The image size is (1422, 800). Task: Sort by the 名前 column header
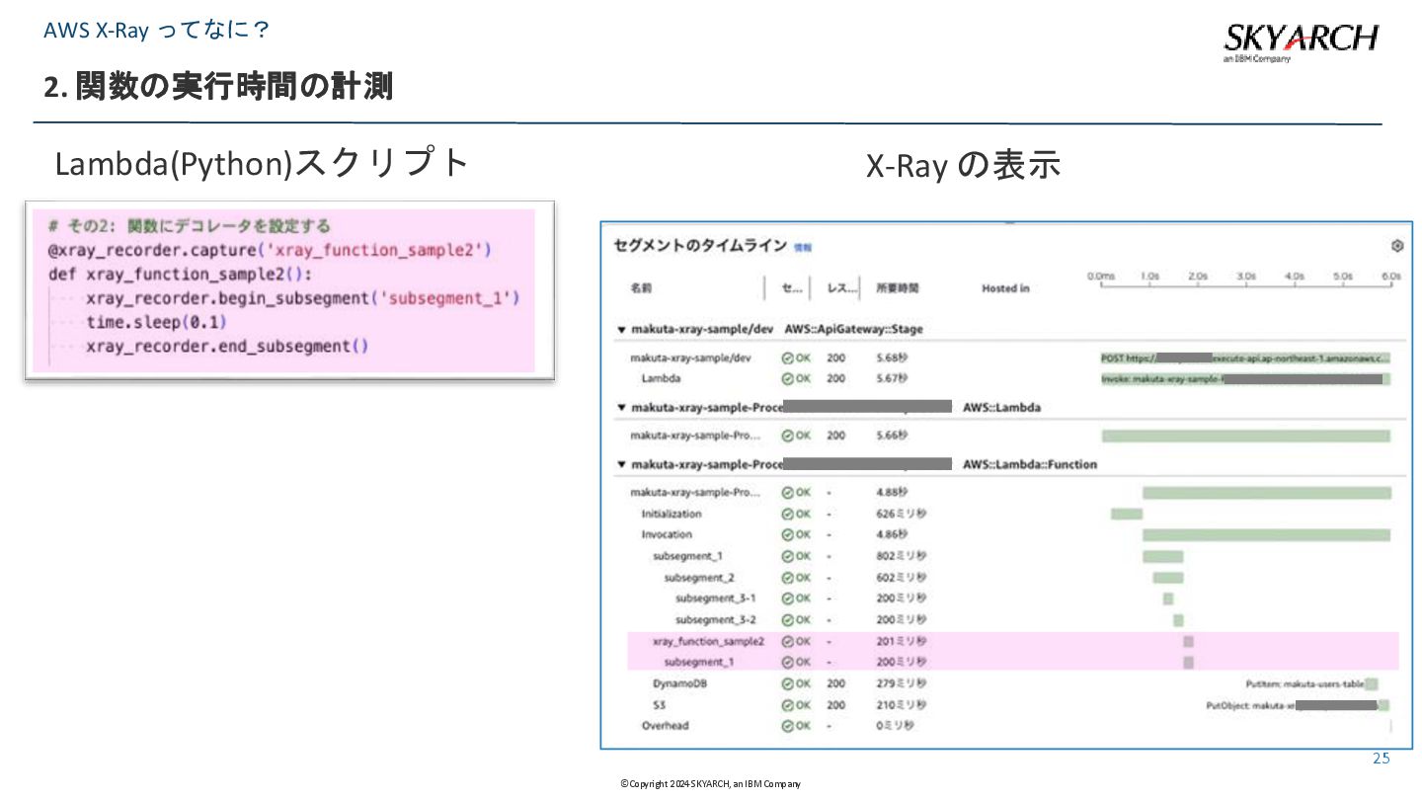coord(641,288)
